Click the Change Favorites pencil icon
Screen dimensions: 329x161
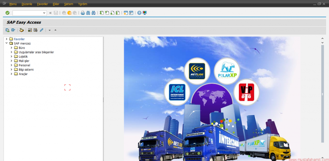[41, 30]
